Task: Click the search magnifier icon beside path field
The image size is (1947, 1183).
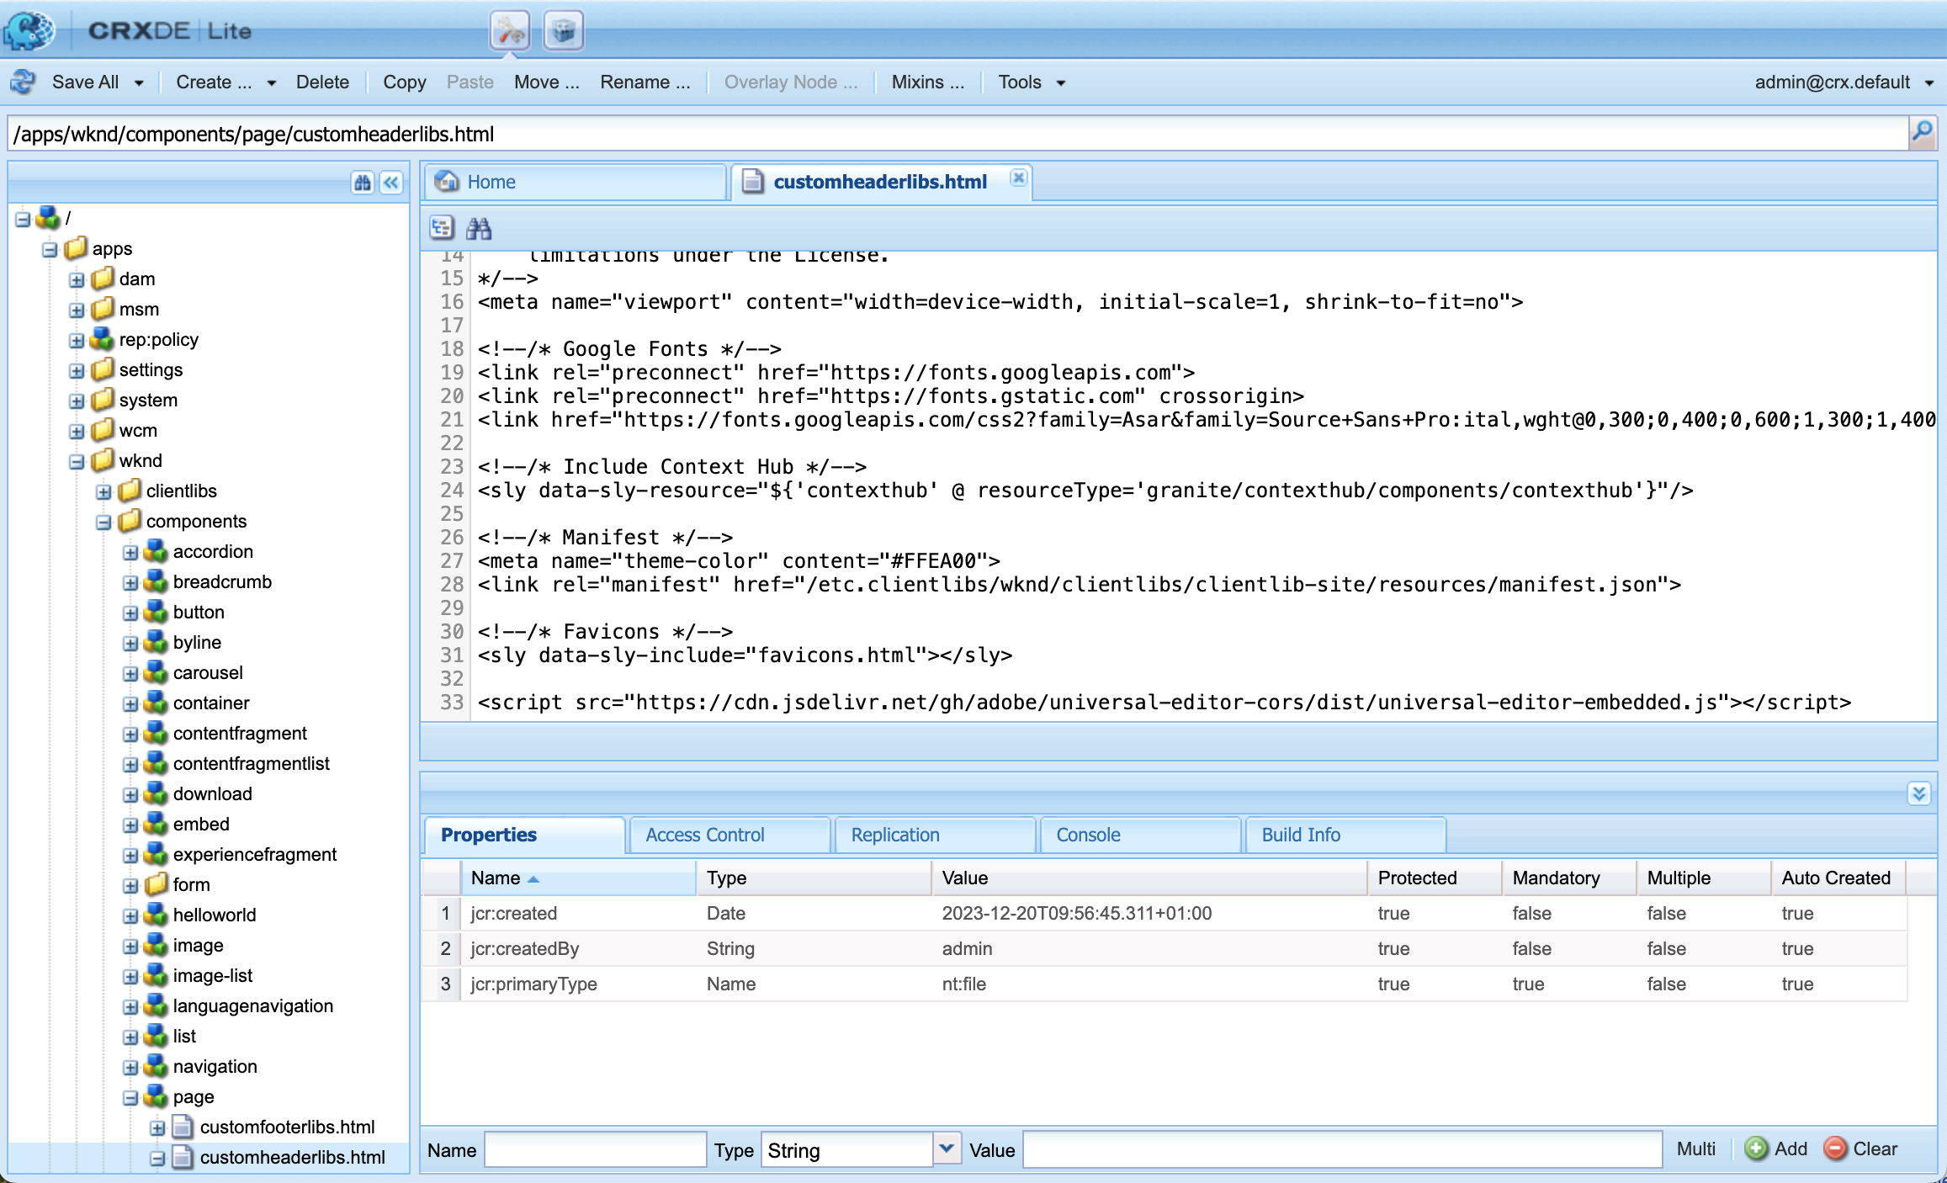Action: 1922,132
